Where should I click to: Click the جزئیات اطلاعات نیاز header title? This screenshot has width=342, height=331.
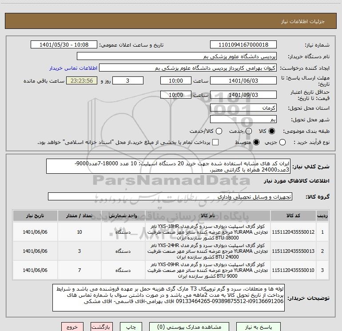302,21
